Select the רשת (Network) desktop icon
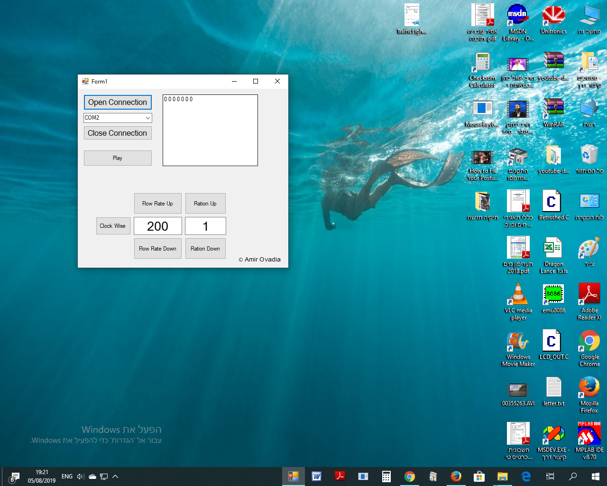Screen dimensions: 607x486 [x=589, y=112]
